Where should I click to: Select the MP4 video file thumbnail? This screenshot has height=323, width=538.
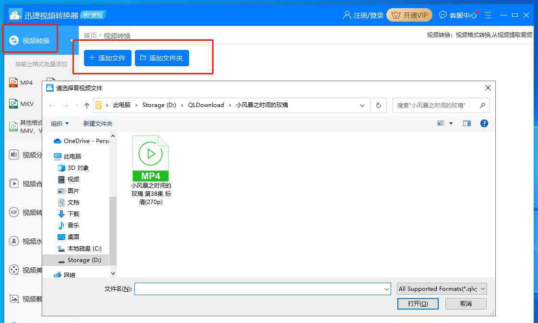pyautogui.click(x=151, y=158)
